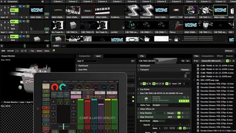
Task: Play the clip forward in Transport
Action: [144, 83]
